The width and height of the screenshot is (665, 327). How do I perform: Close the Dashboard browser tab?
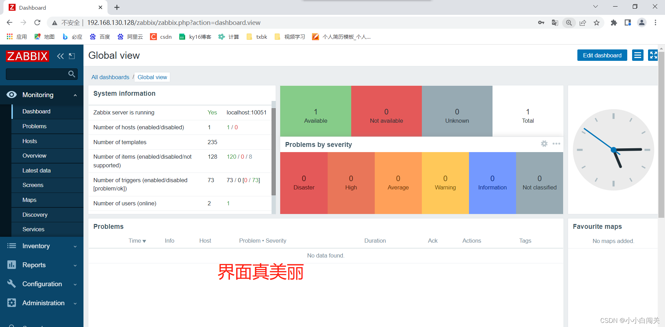coord(100,7)
